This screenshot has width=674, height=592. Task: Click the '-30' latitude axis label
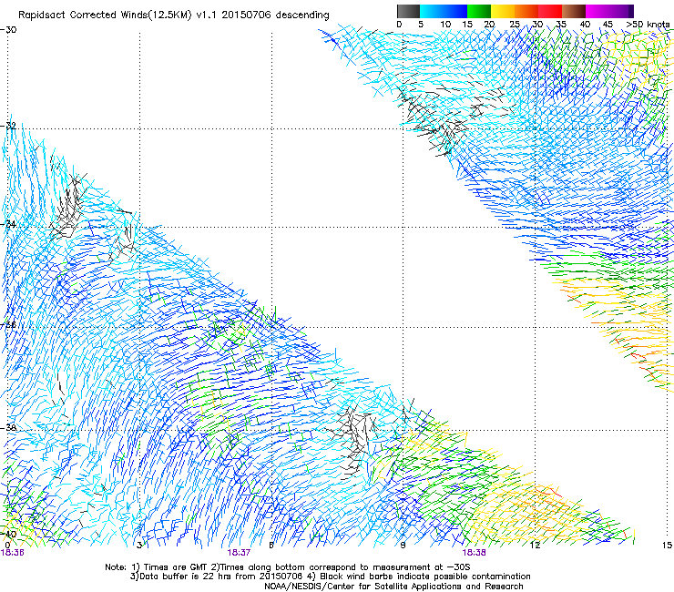(x=8, y=30)
